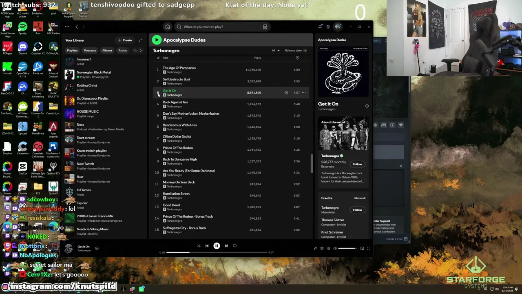Viewport: 522px width, 294px height.
Task: Filter library by Artists
Action: (x=123, y=51)
